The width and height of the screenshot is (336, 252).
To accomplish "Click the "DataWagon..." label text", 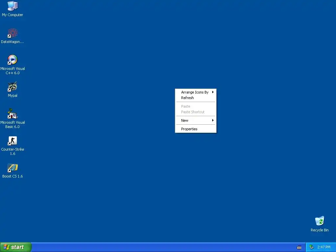I will 12,42.
